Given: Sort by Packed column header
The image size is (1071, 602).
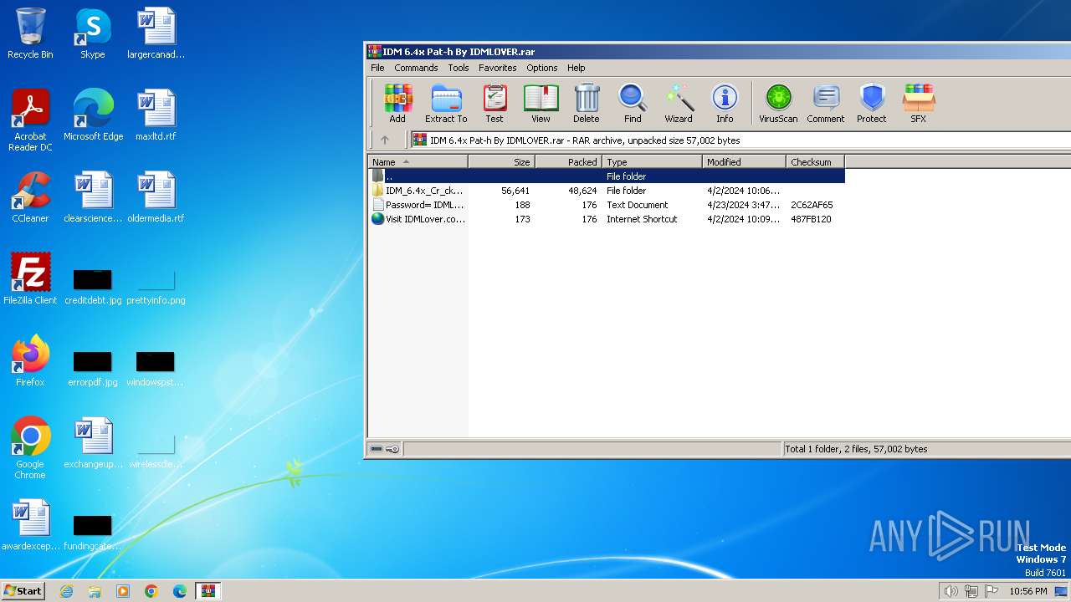Looking at the screenshot, I should coord(569,162).
